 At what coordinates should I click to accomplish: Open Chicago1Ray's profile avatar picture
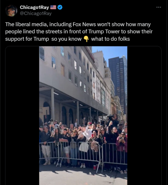click(x=11, y=11)
